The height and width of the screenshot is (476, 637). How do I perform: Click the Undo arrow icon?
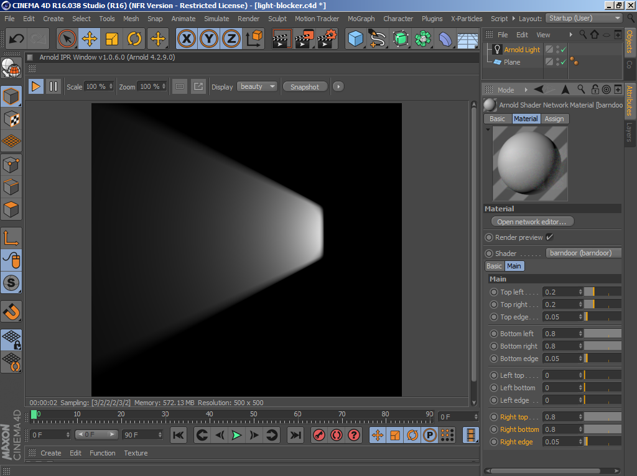click(x=16, y=39)
